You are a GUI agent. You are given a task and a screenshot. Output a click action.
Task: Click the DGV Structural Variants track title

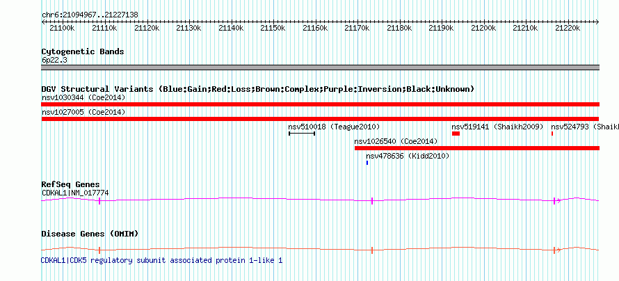coord(258,89)
